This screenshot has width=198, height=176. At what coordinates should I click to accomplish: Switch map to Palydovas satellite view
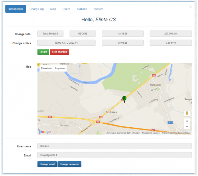coord(60,68)
